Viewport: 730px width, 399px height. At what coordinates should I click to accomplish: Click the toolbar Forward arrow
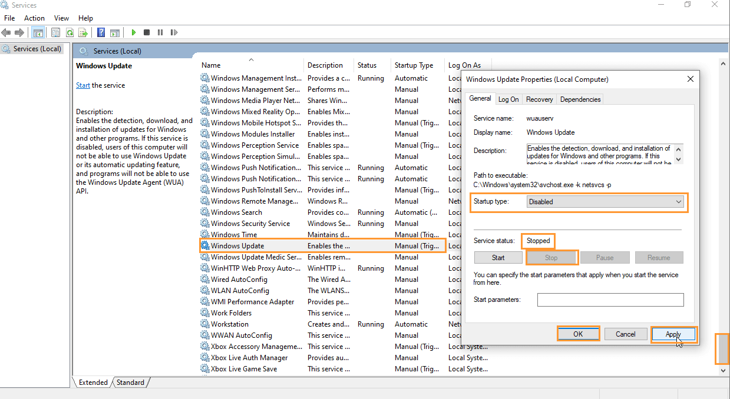[x=19, y=33]
